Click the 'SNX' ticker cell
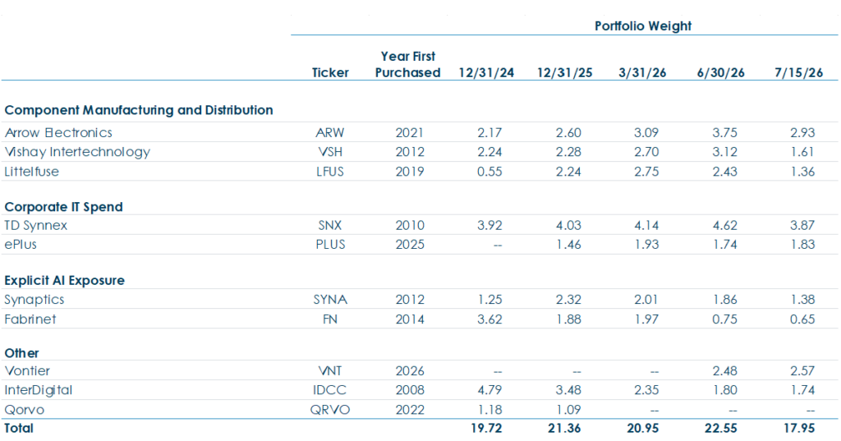Image resolution: width=841 pixels, height=441 pixels. (330, 225)
